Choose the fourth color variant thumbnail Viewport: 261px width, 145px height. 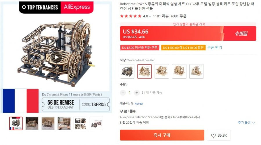[179, 71]
